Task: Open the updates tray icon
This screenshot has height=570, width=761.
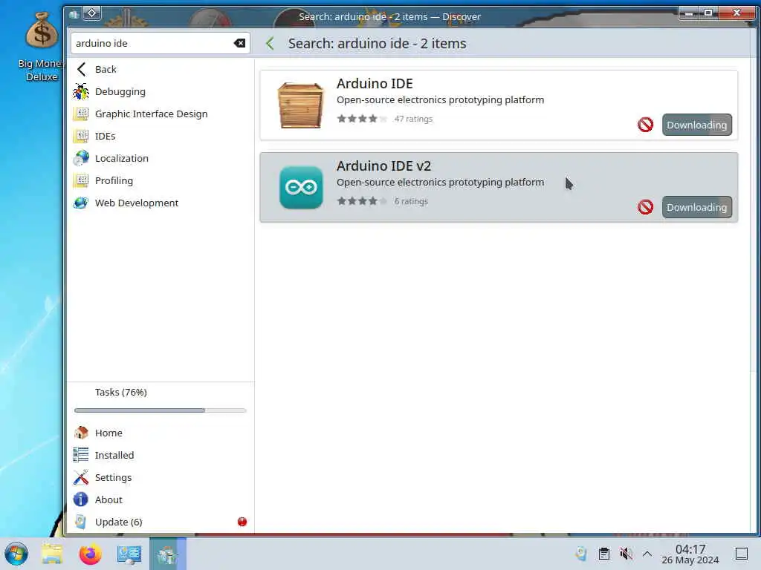Action: point(581,554)
